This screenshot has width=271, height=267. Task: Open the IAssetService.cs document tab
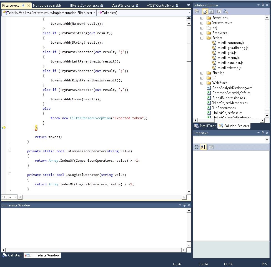(125, 6)
